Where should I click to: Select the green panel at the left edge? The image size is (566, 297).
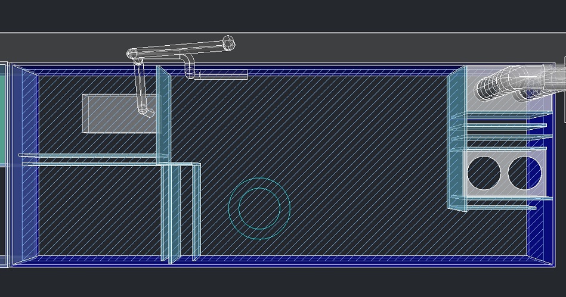click(4, 120)
